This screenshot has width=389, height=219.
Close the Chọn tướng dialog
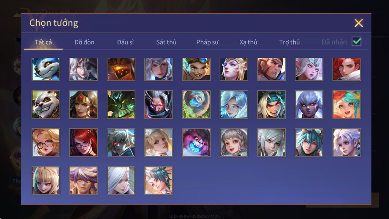[359, 23]
